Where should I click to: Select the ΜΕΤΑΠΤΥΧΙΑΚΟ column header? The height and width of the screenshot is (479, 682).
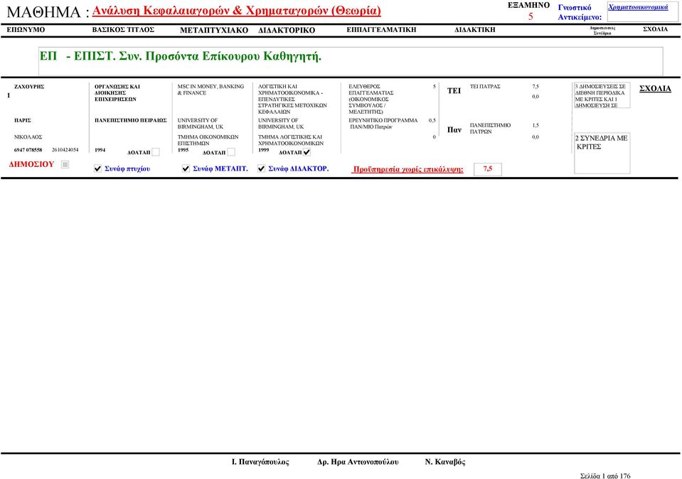[214, 31]
